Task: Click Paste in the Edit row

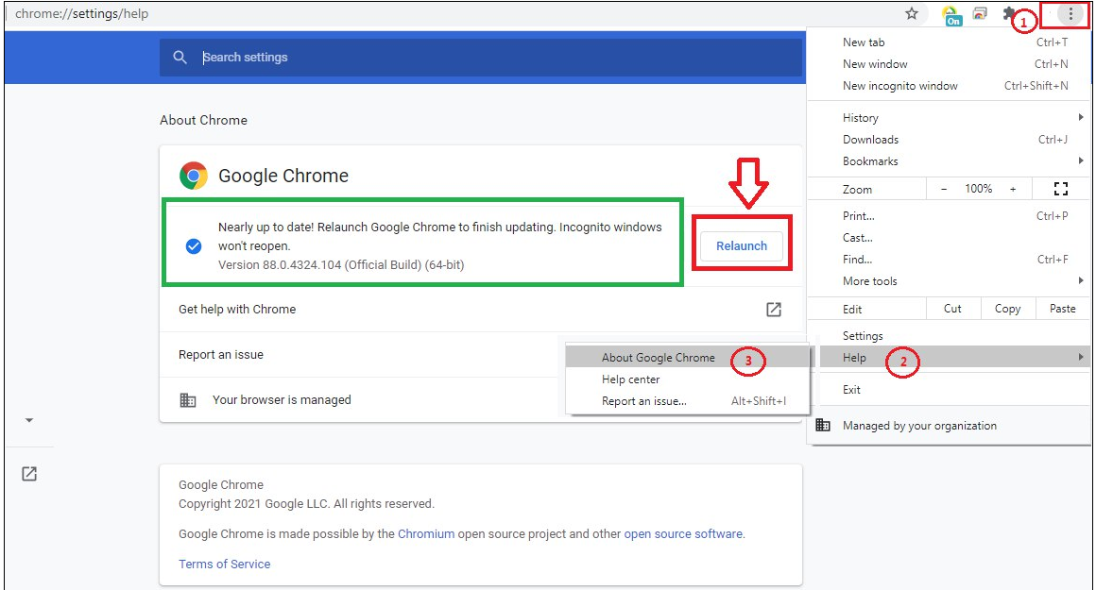Action: pos(1062,309)
